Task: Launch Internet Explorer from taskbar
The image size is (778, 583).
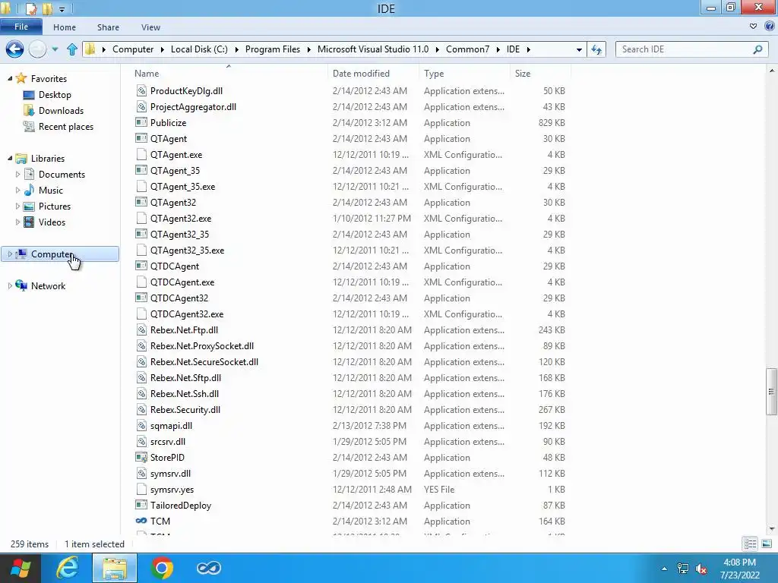Action: (x=67, y=568)
